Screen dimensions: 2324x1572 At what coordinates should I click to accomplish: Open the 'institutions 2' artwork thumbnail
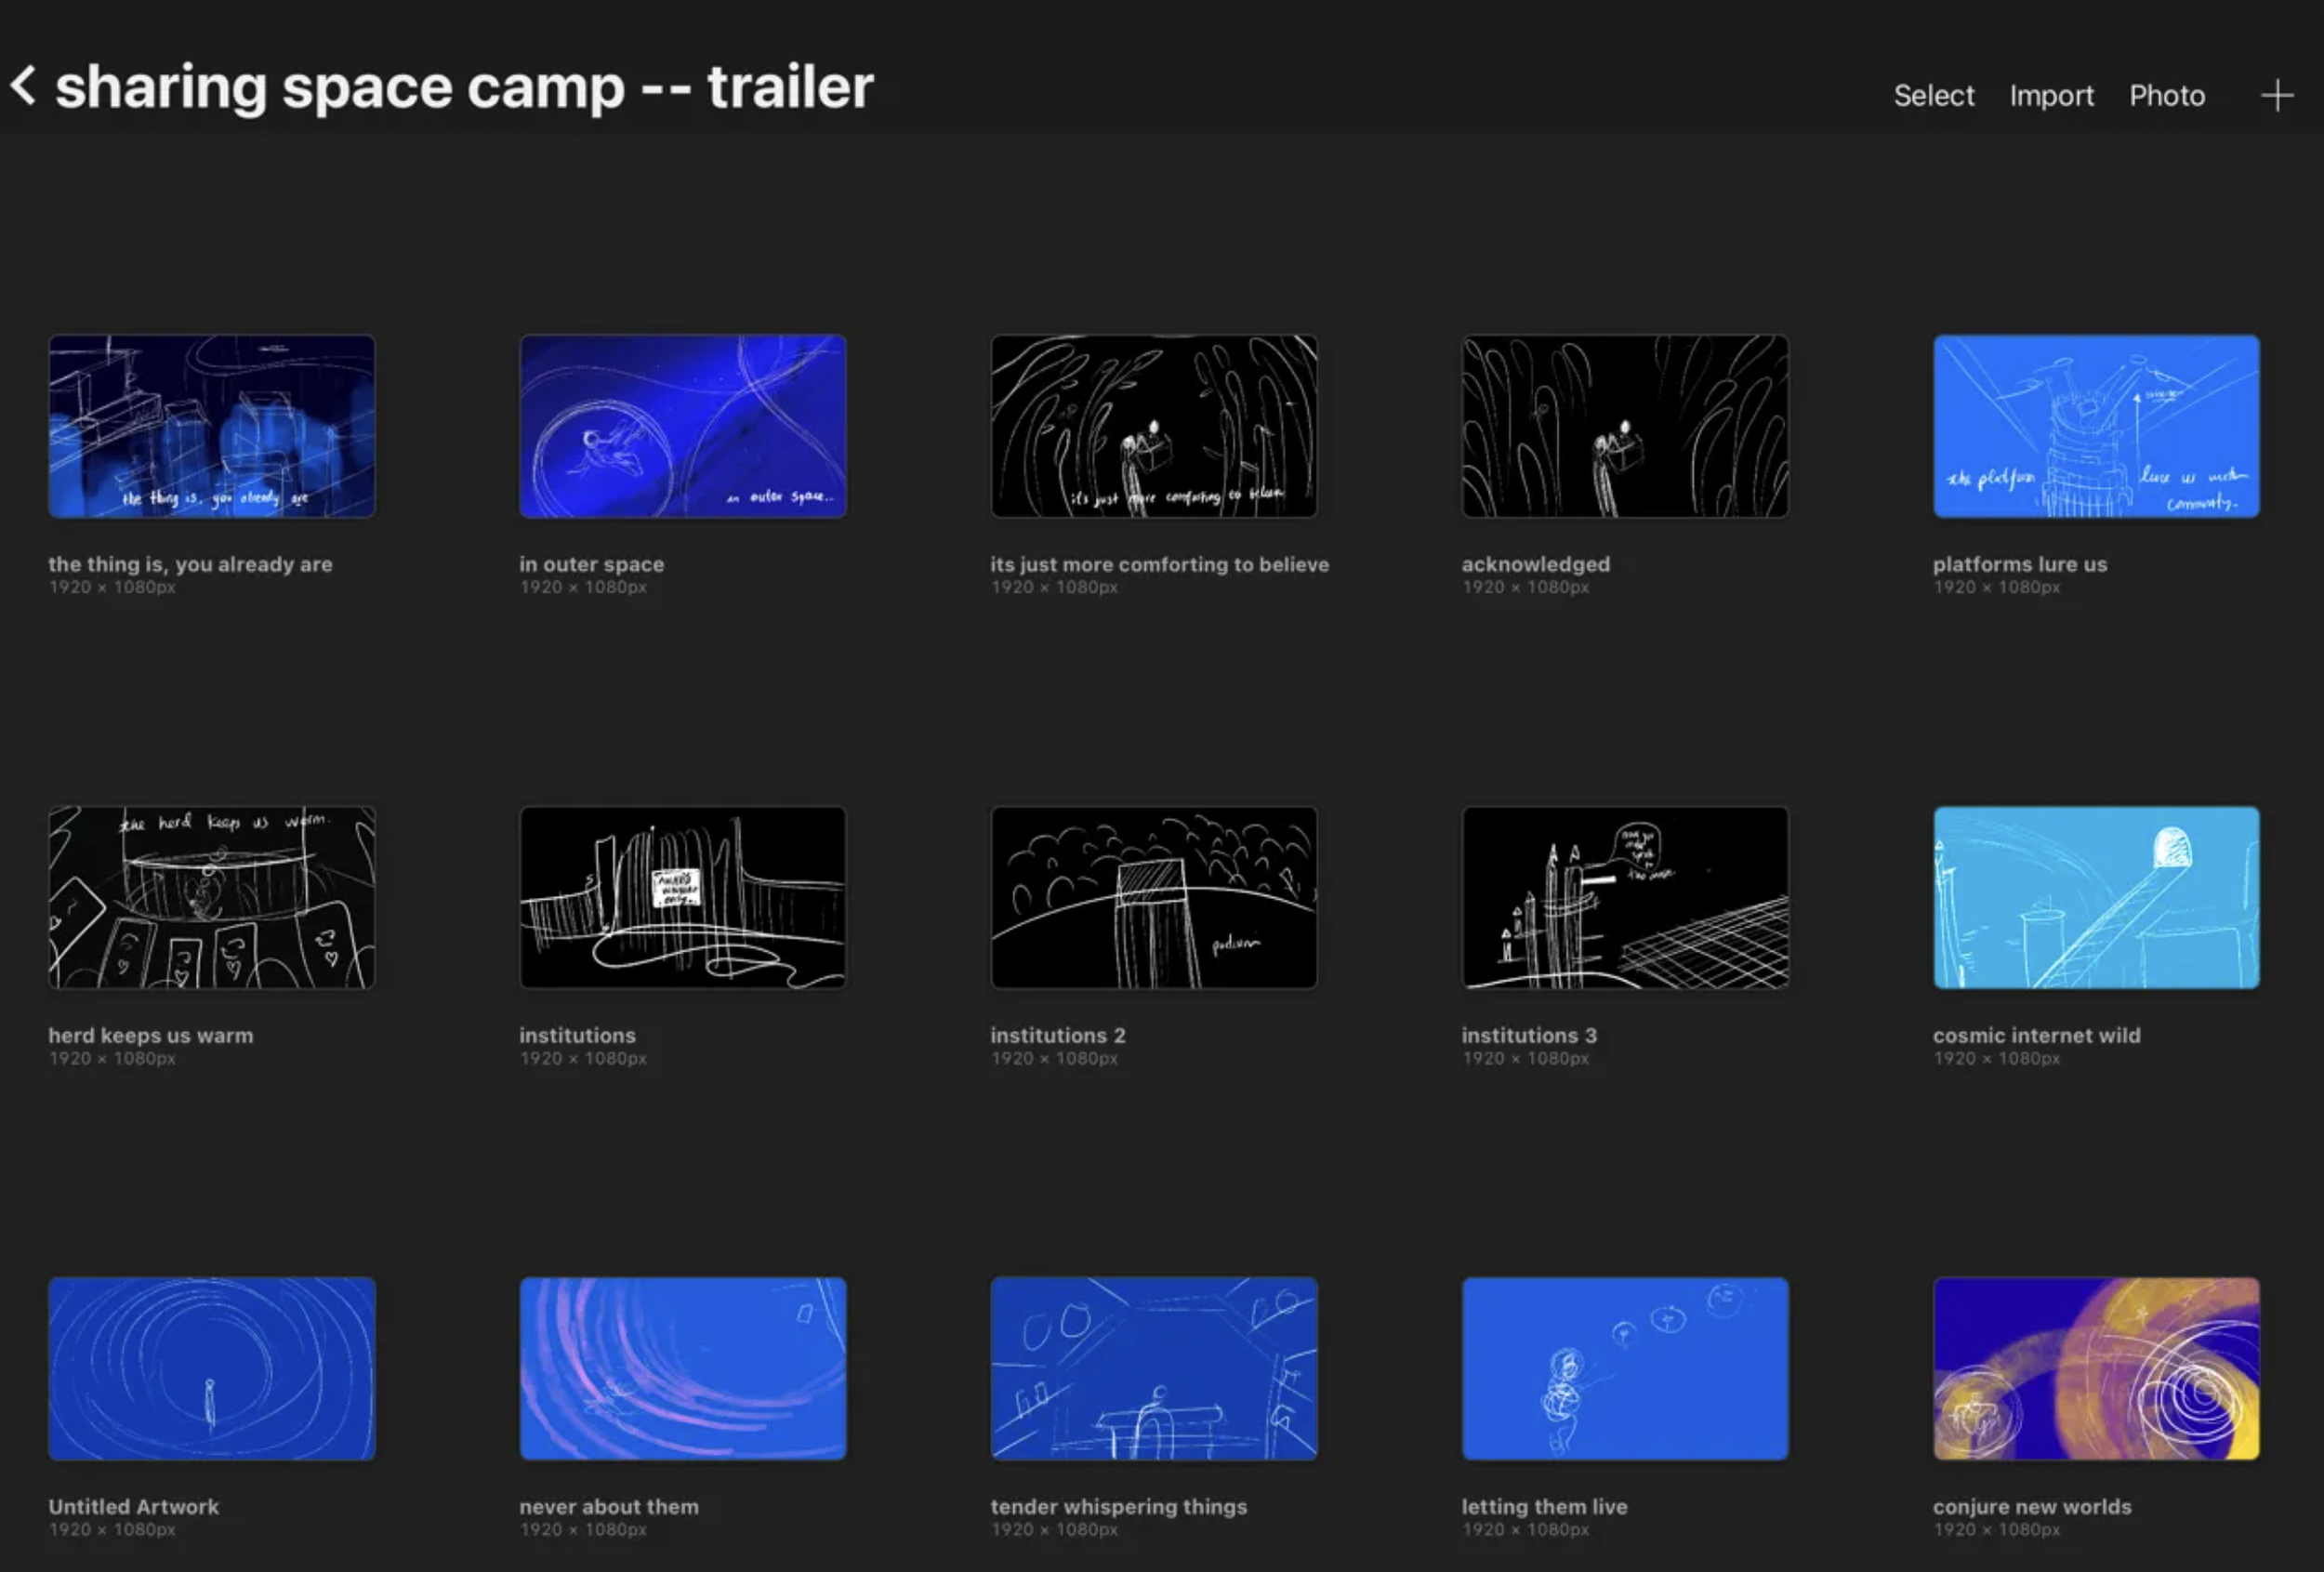tap(1154, 897)
